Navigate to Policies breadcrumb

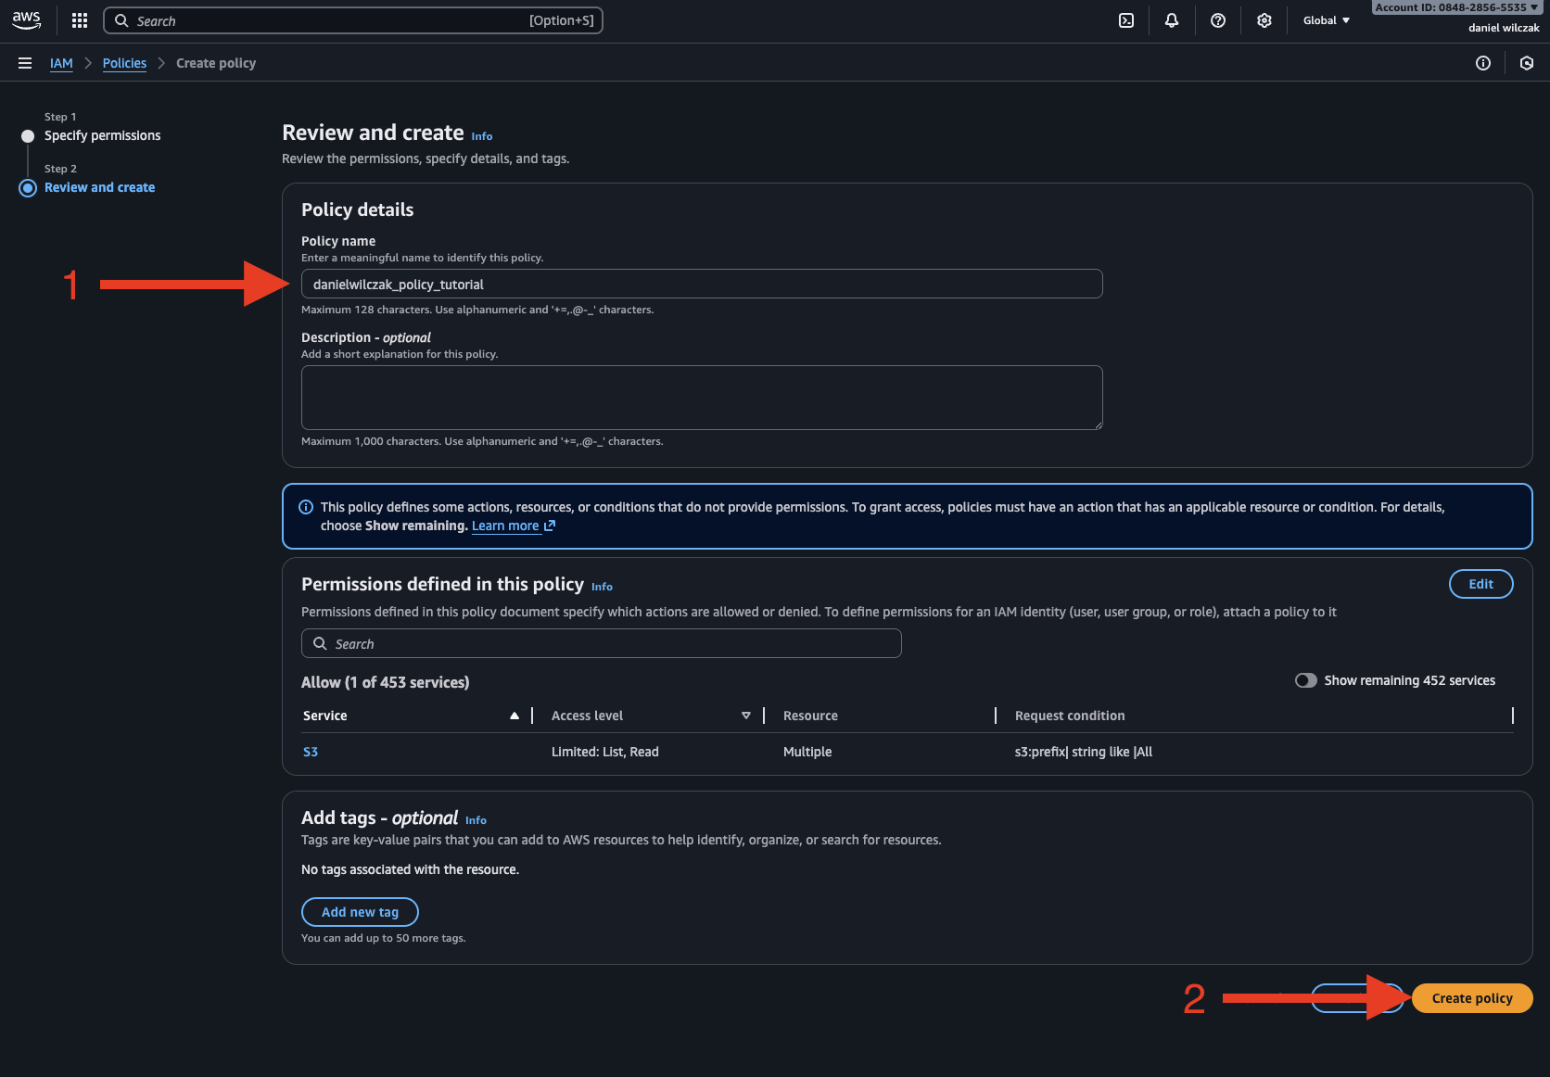[124, 63]
